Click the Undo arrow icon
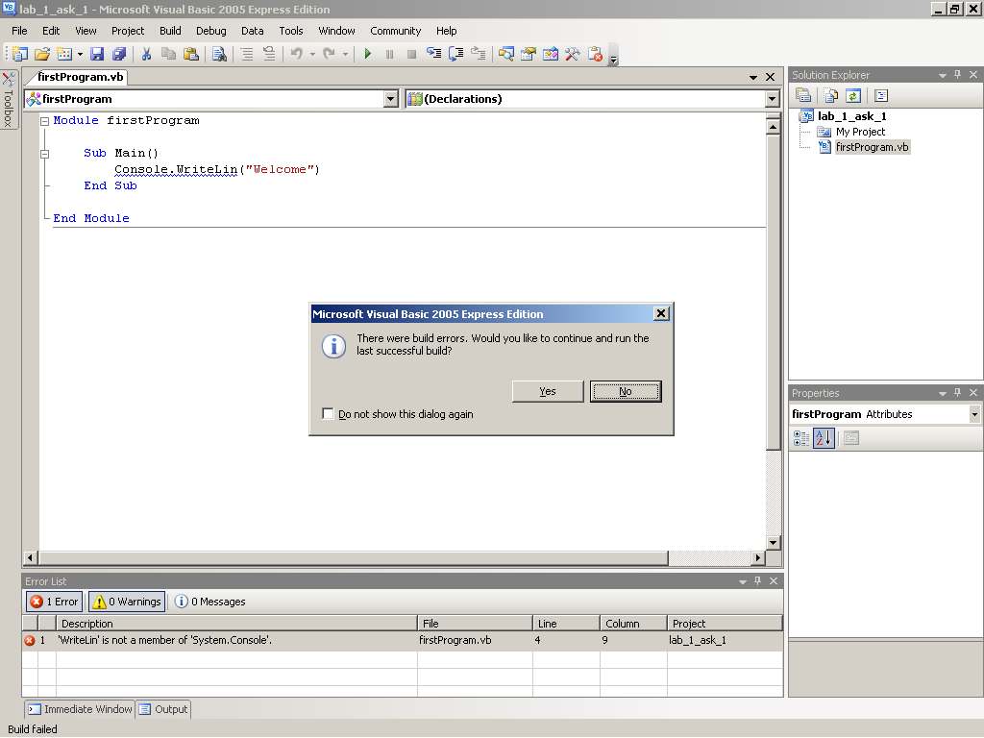 [297, 54]
